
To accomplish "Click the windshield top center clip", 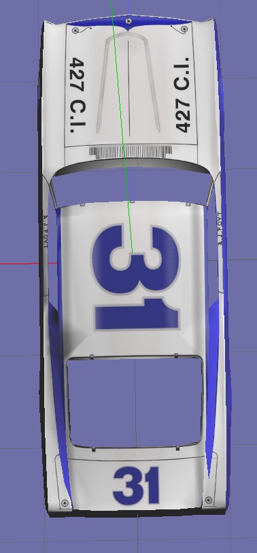I will pos(132,202).
